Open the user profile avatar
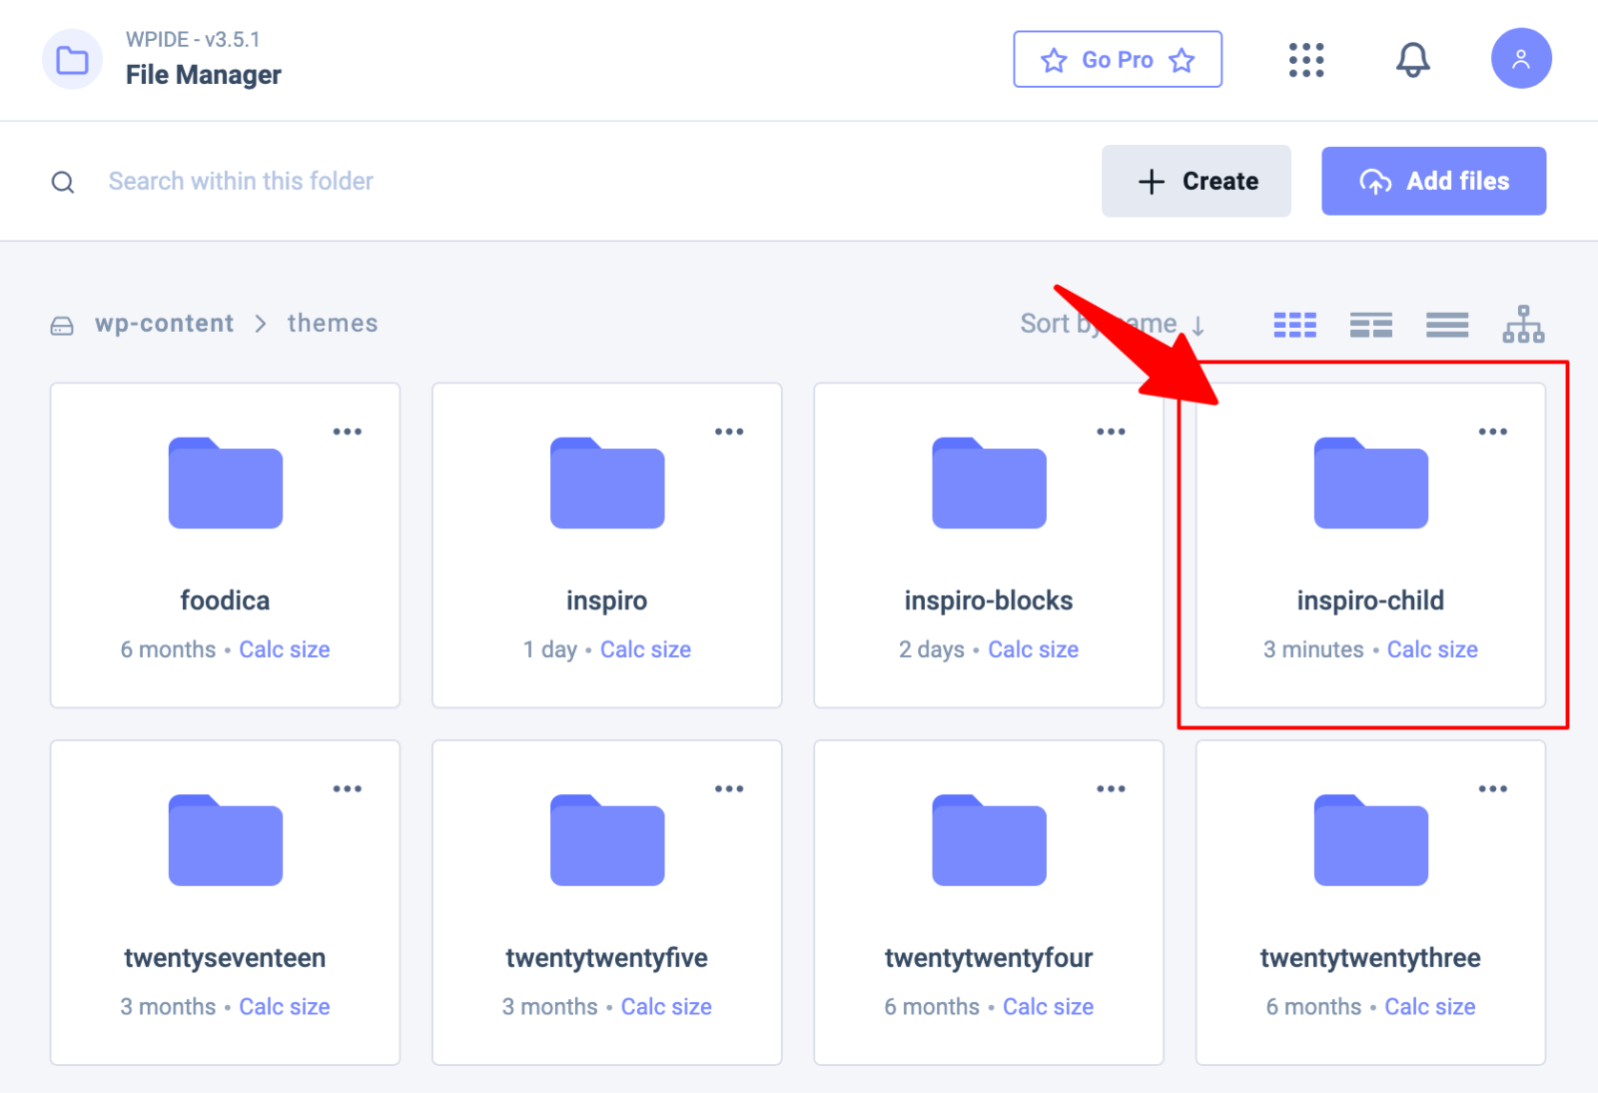 (1520, 59)
